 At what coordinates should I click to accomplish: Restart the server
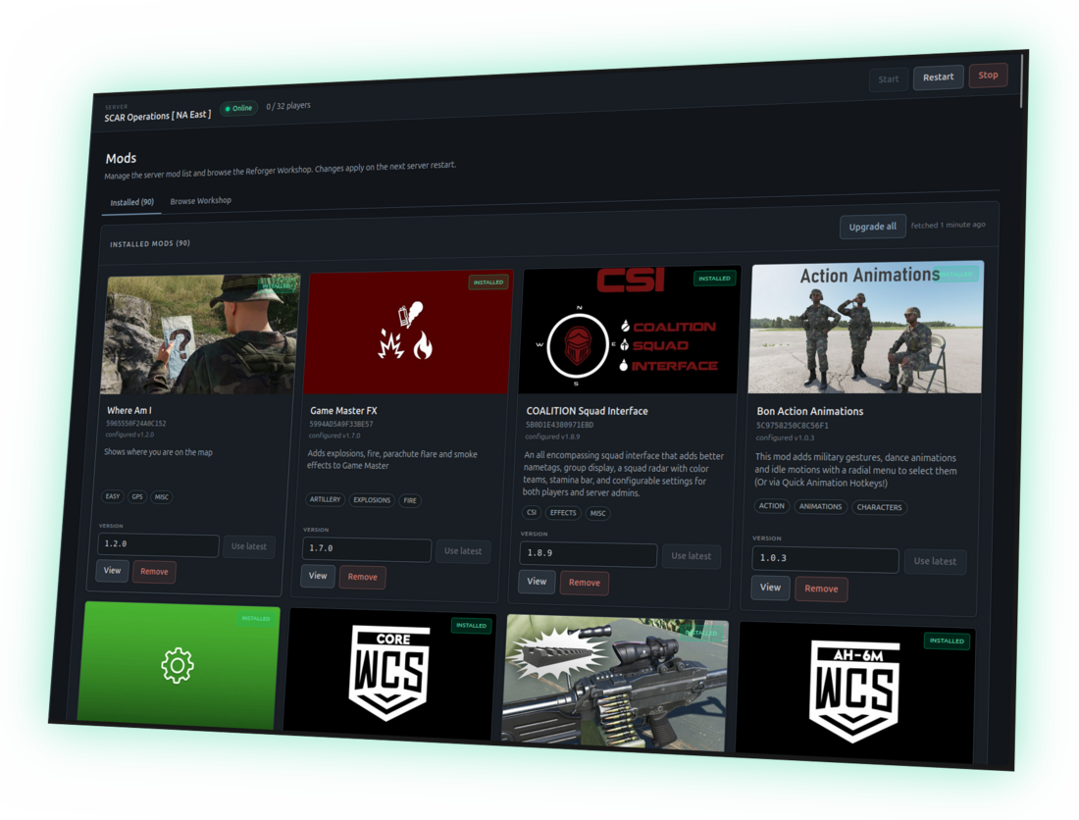pyautogui.click(x=938, y=77)
